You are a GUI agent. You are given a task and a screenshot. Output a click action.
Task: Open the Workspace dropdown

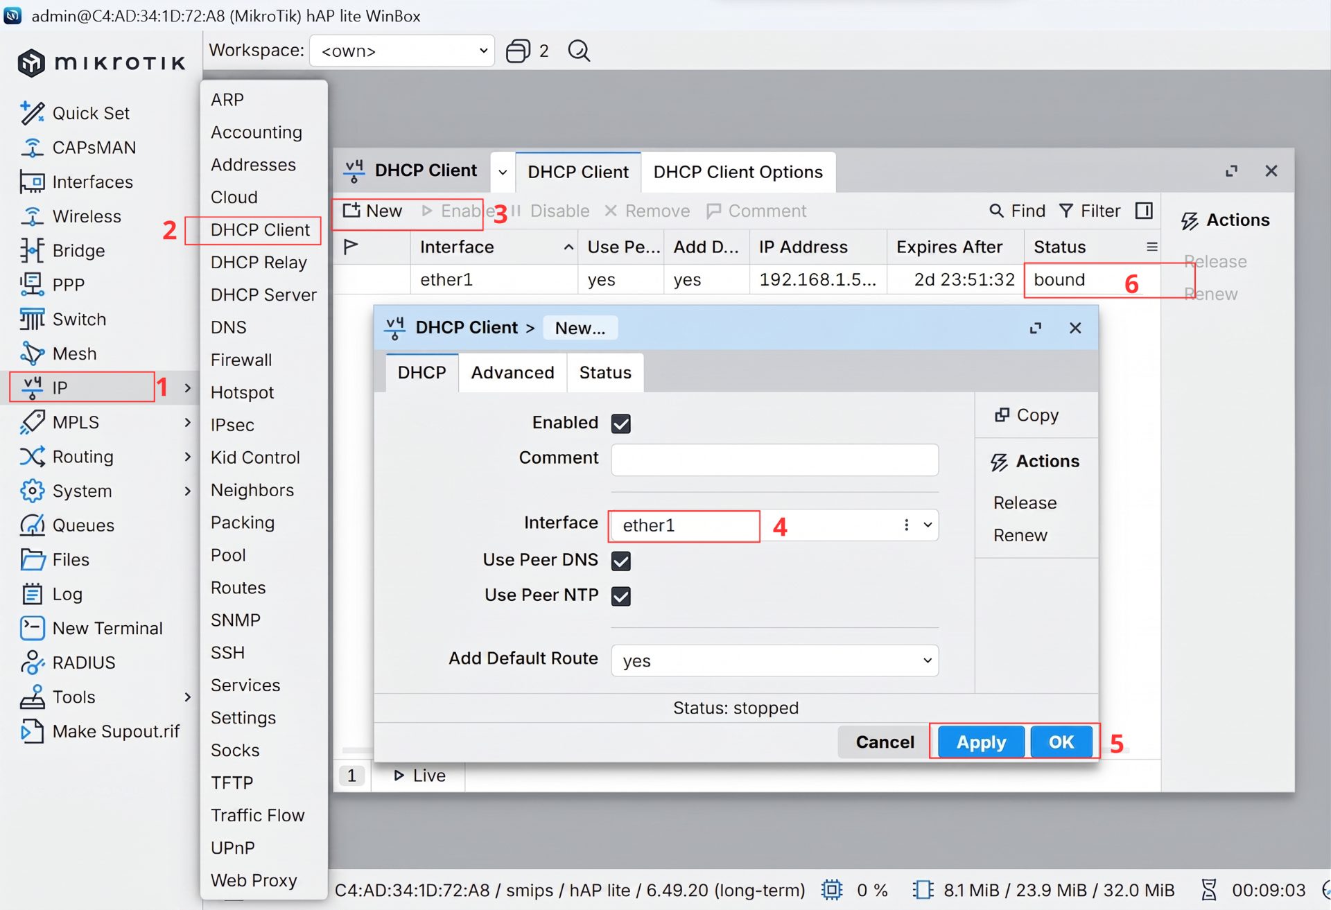point(402,51)
